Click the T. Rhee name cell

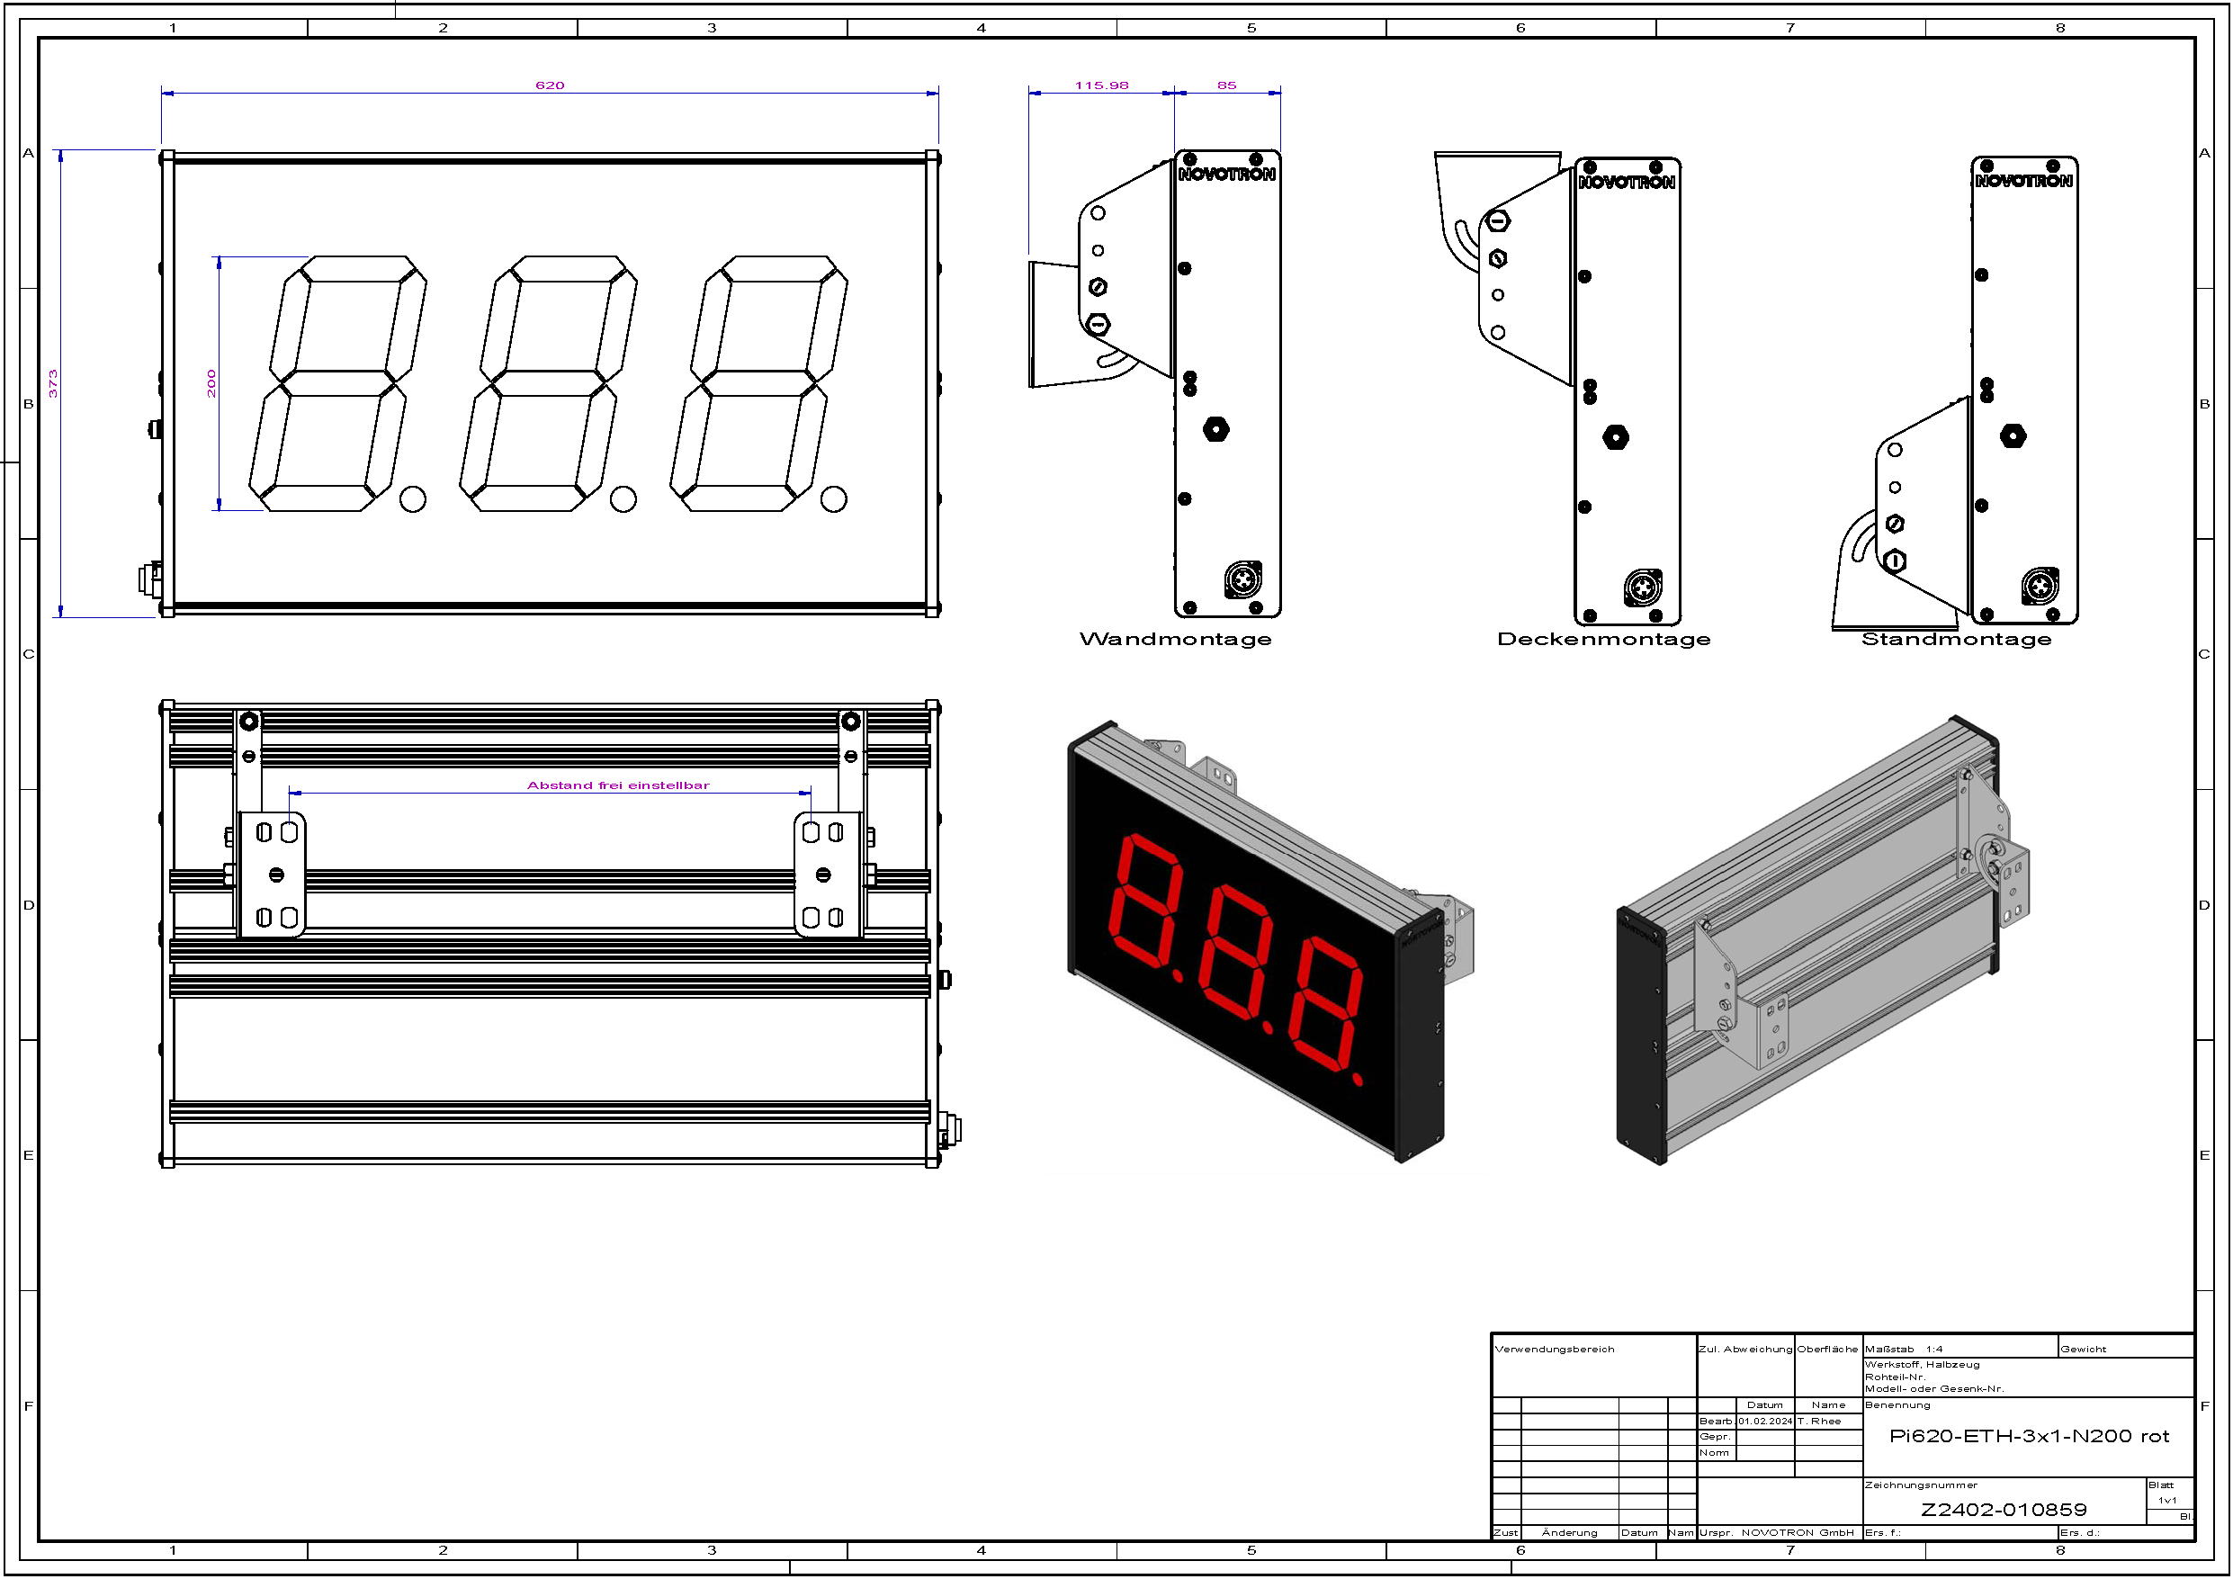pos(1818,1422)
